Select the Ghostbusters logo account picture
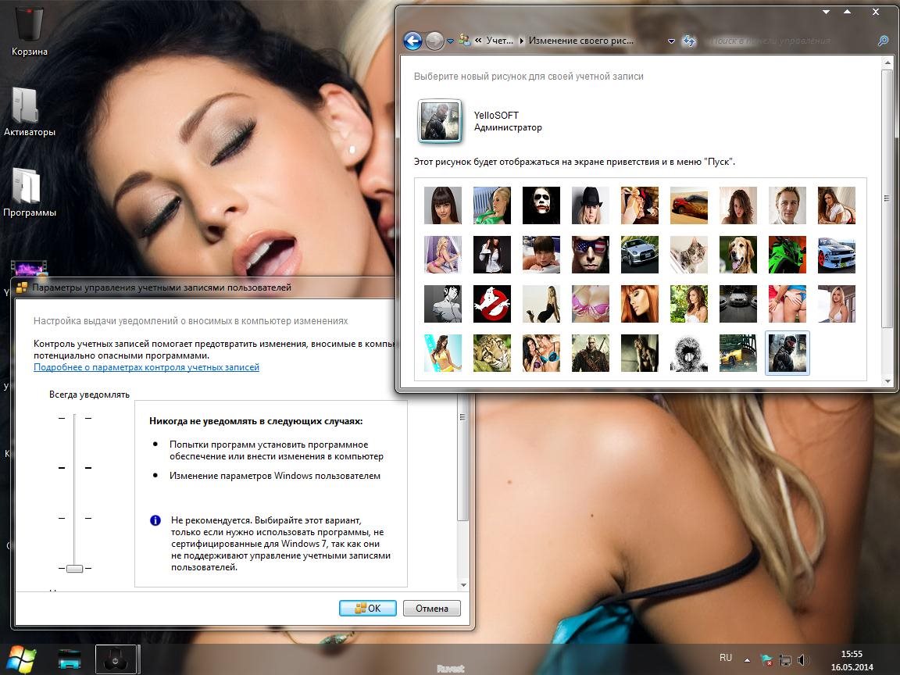 (492, 304)
